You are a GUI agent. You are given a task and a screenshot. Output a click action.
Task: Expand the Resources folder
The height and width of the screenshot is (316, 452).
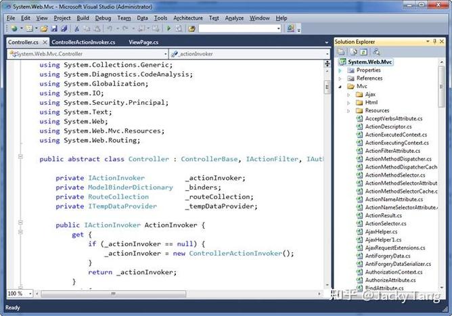pos(348,111)
